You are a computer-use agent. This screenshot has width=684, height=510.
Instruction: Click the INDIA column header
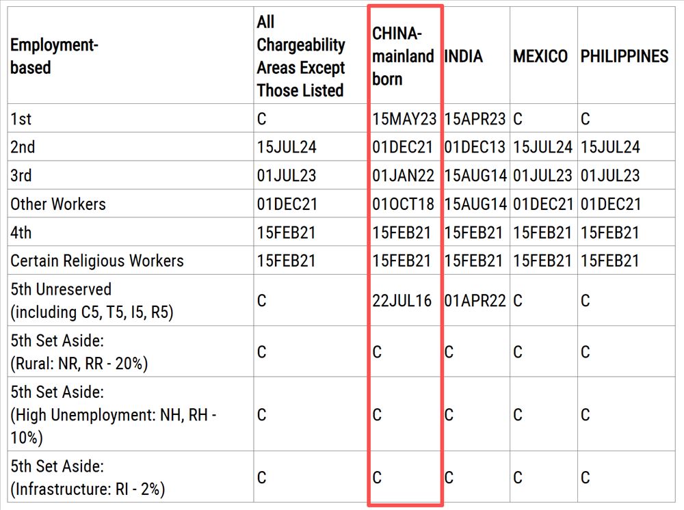(x=464, y=57)
